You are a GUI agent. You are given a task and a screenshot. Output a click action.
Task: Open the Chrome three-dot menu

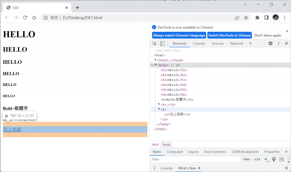(285, 18)
